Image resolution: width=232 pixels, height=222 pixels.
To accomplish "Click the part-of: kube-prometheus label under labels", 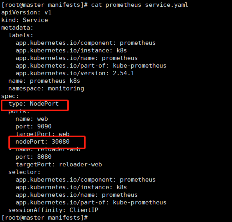I will click(x=91, y=66).
